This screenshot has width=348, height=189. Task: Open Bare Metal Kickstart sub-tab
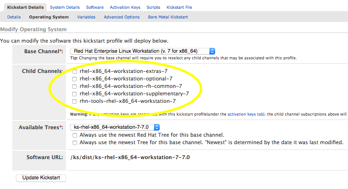168,17
